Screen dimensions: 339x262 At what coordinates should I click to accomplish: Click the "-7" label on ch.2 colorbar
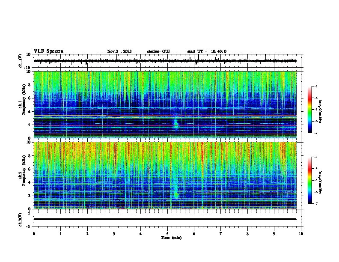pyautogui.click(x=315, y=203)
